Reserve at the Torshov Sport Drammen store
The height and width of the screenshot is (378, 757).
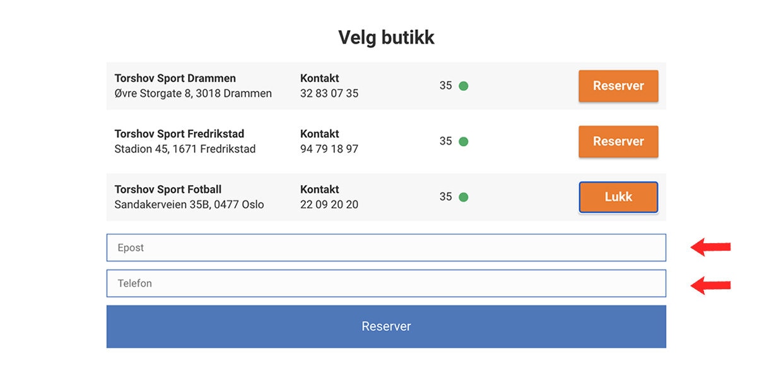coord(618,86)
